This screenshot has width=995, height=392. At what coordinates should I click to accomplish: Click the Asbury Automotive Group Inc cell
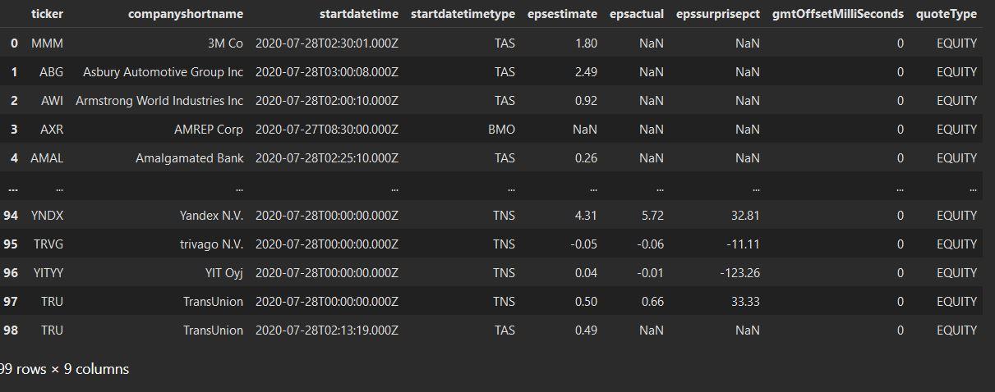pyautogui.click(x=164, y=72)
